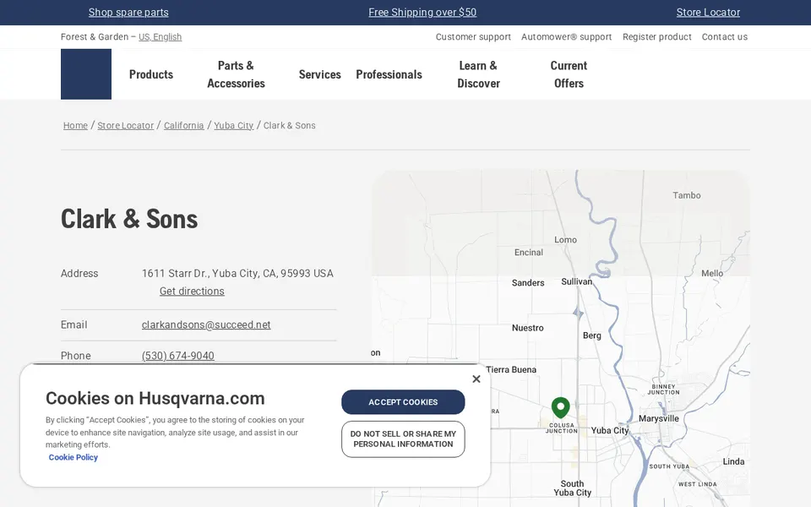Click phone number (530) 674-9040
The width and height of the screenshot is (811, 507).
click(178, 356)
